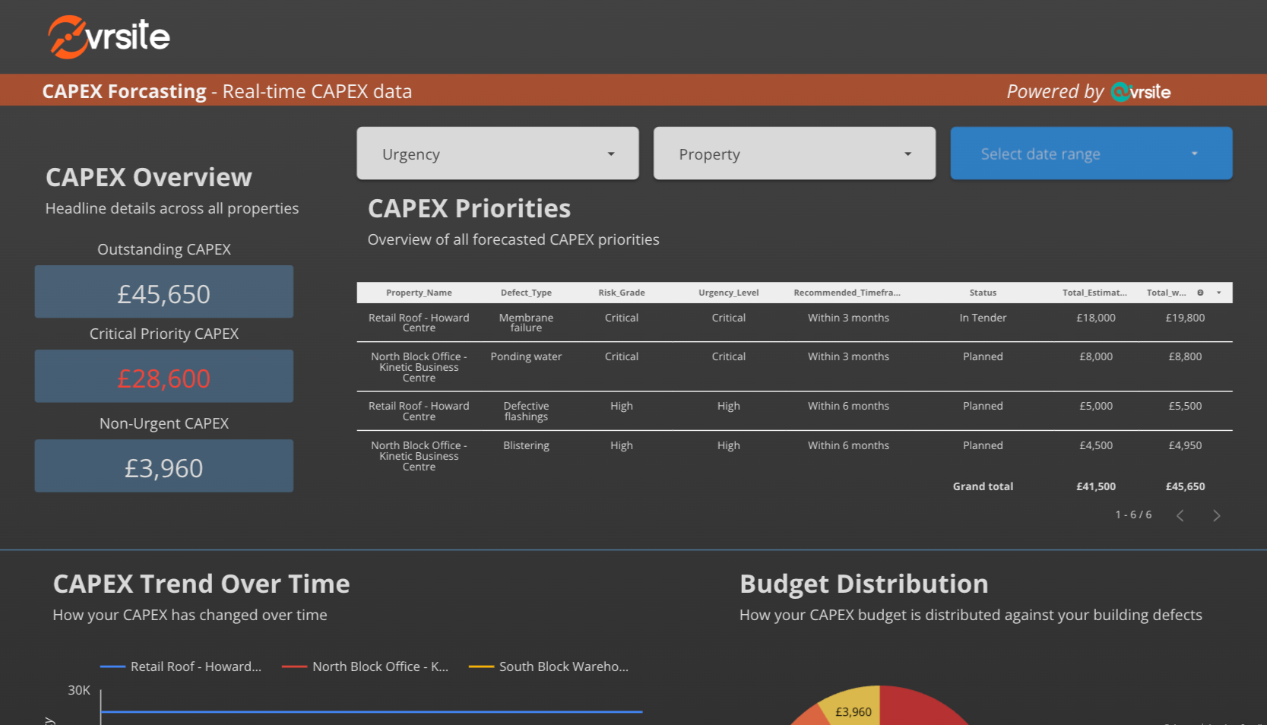Sort by Status column header

(983, 293)
